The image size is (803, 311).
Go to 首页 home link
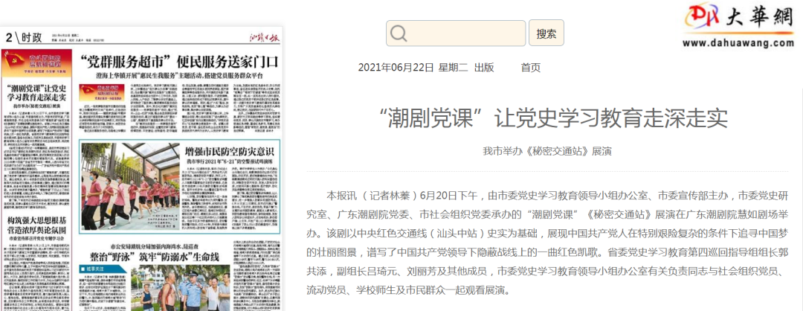531,68
